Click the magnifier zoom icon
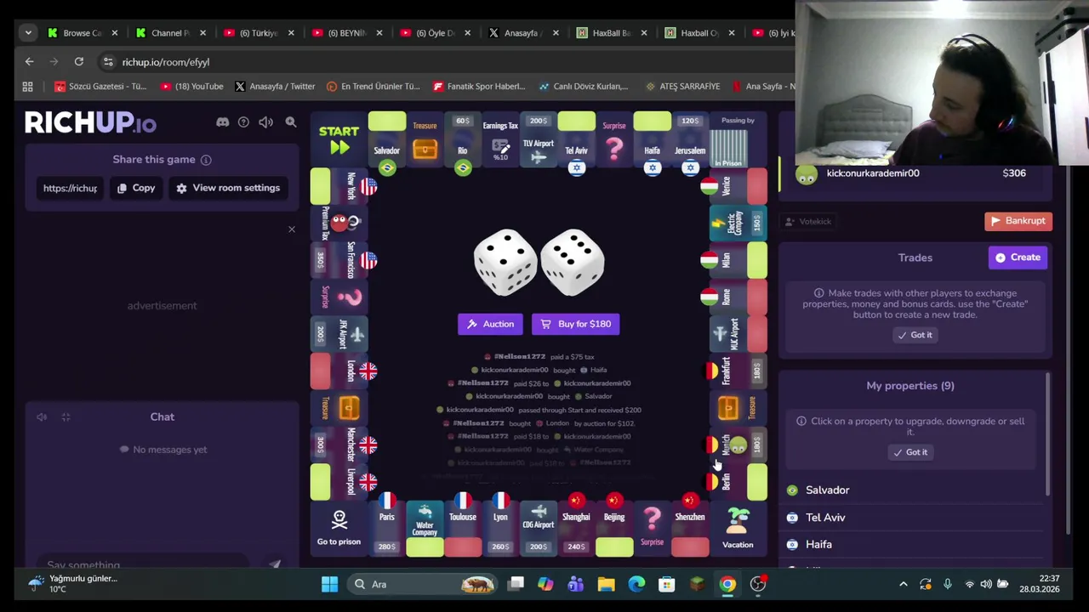 tap(291, 122)
